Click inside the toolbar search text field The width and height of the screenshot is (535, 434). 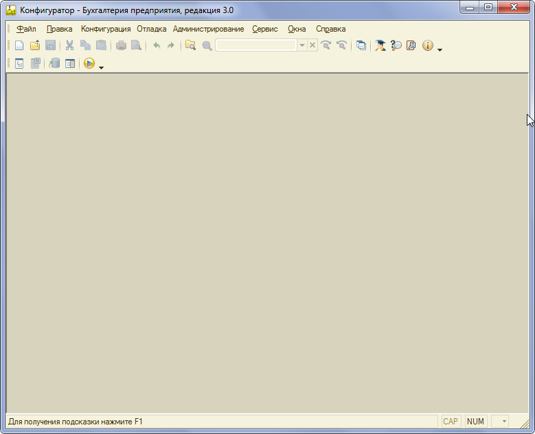(x=256, y=45)
